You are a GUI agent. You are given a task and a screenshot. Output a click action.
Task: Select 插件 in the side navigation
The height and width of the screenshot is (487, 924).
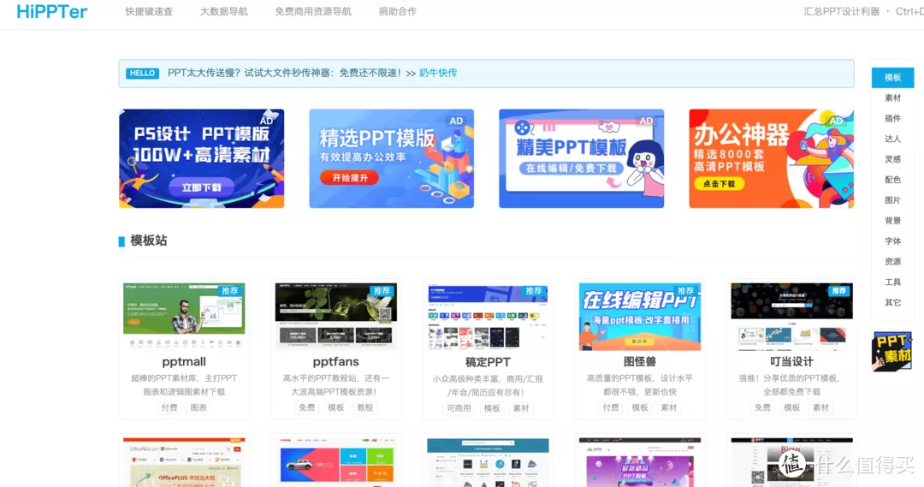pos(892,118)
